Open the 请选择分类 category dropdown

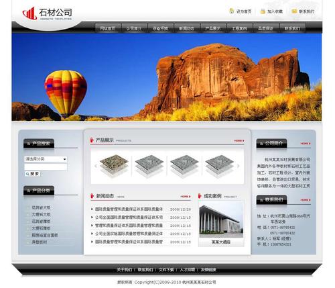(x=46, y=159)
